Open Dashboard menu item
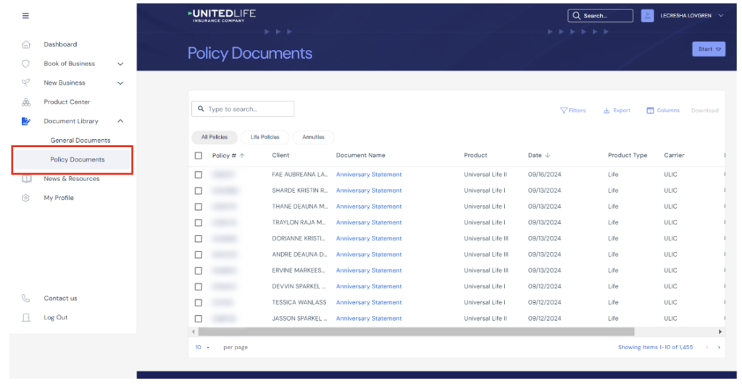The height and width of the screenshot is (384, 742). [x=60, y=44]
